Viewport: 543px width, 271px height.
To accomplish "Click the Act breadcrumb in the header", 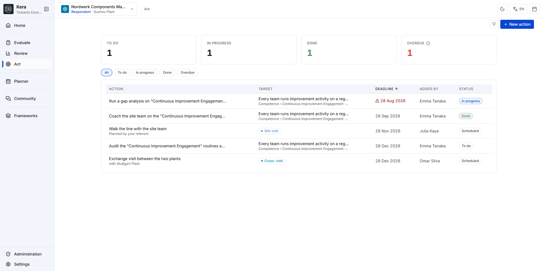I will 147,9.
